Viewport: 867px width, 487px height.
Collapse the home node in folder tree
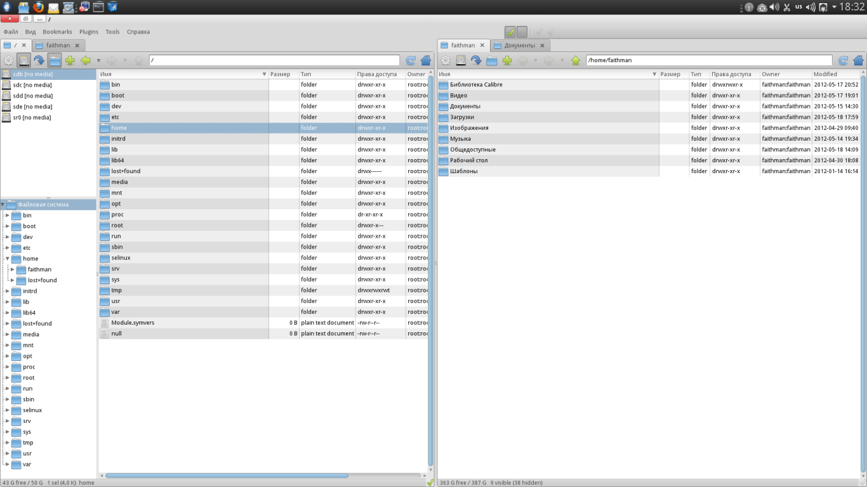[8, 259]
